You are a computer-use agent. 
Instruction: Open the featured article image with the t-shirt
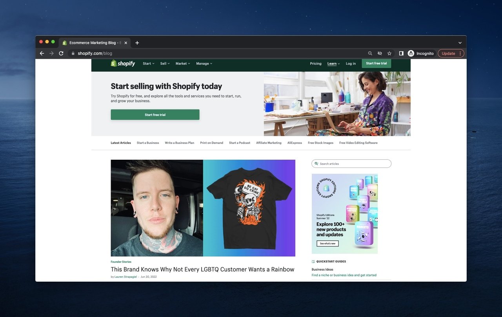point(203,208)
